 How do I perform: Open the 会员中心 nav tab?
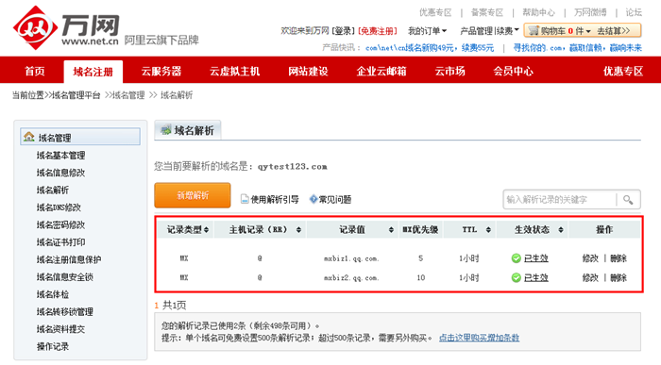coord(513,71)
